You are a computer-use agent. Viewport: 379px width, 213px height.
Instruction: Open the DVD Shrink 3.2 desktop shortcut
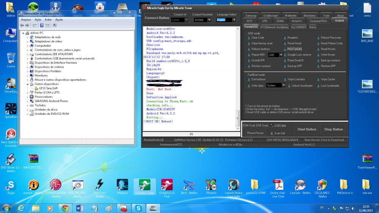(x=11, y=163)
